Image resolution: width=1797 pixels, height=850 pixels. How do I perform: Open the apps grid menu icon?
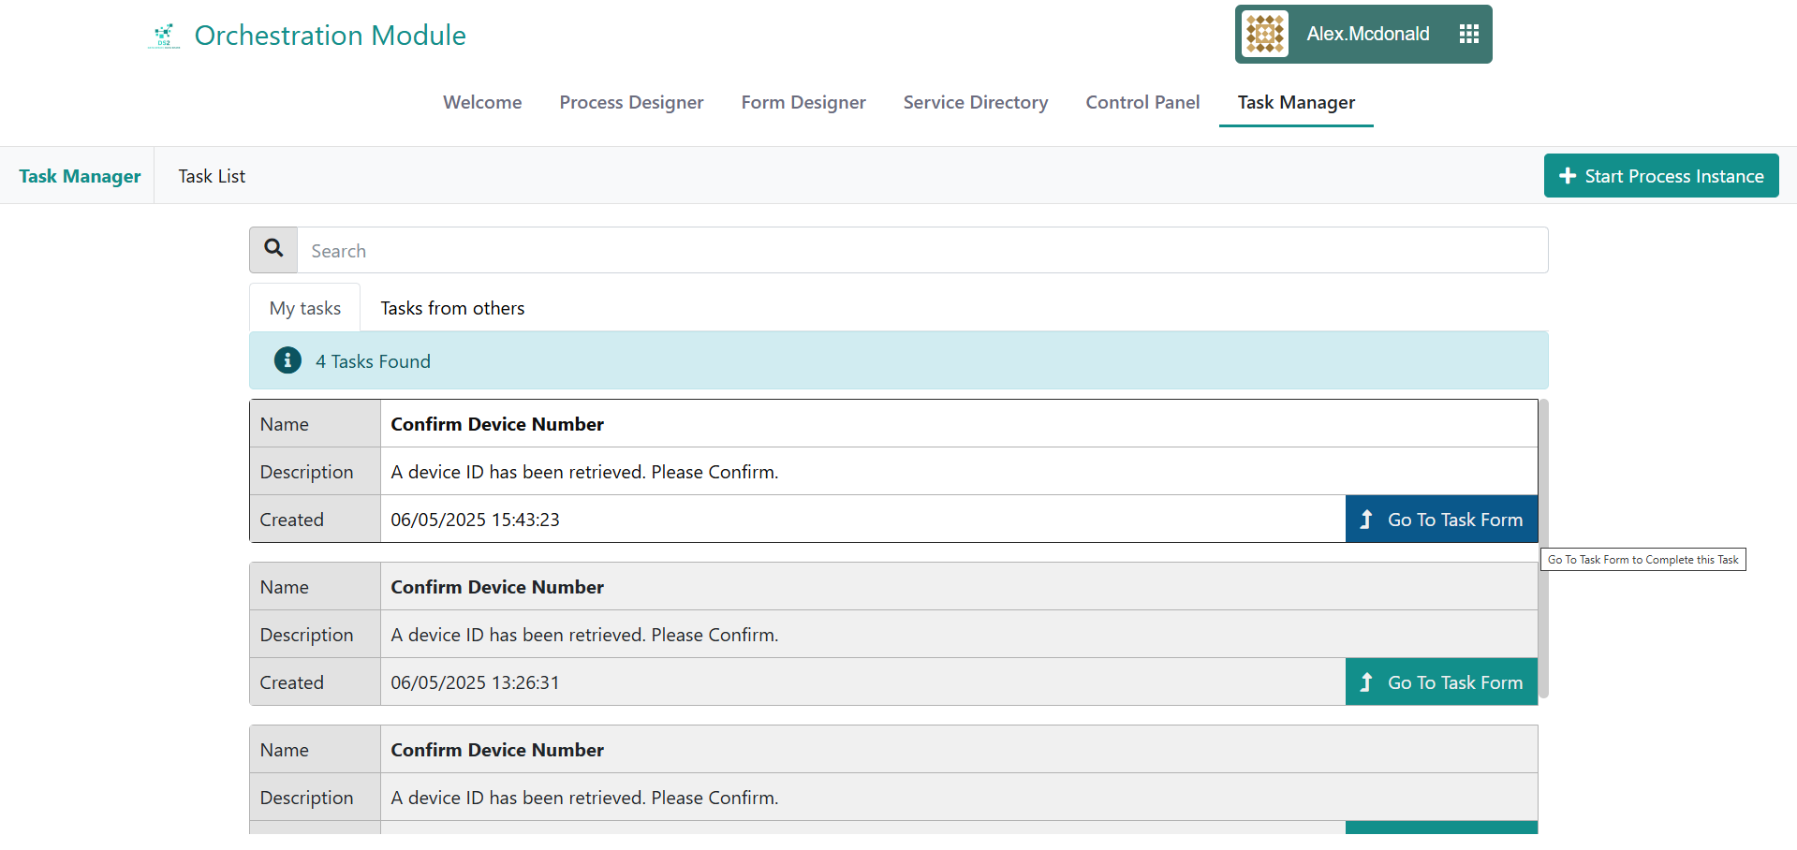(1468, 35)
